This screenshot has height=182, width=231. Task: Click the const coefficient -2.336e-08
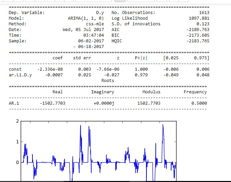point(50,69)
